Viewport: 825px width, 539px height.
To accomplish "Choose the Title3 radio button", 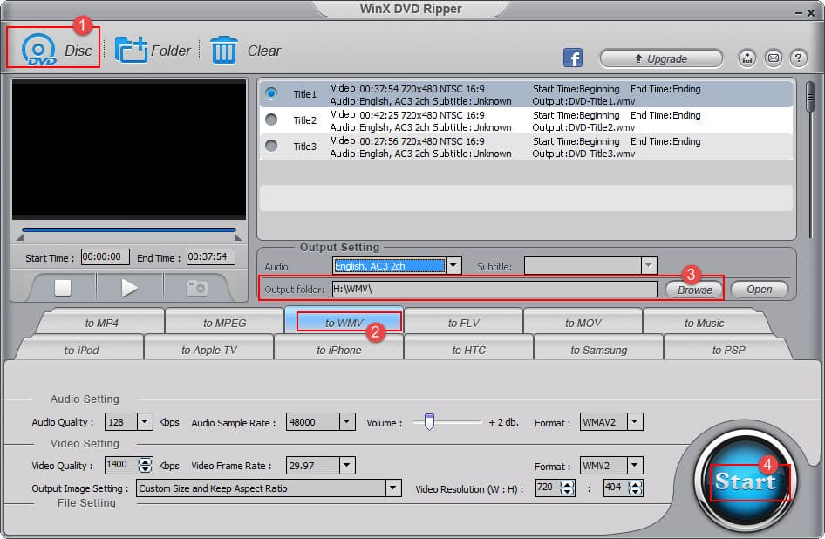I will click(271, 146).
